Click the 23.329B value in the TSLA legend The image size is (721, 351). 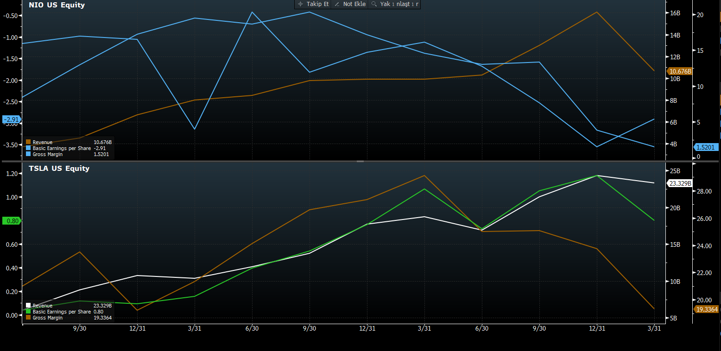103,306
